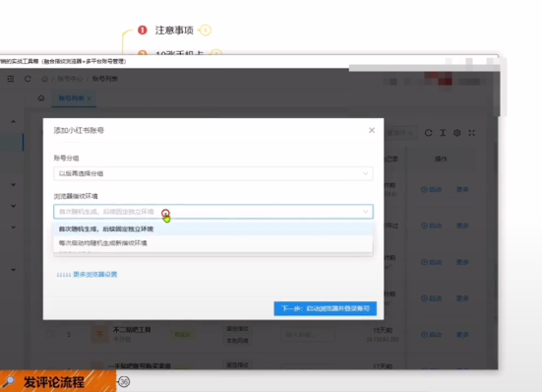The width and height of the screenshot is (542, 392).
Task: Click the account name 不二贴吧工具
Action: click(x=132, y=330)
